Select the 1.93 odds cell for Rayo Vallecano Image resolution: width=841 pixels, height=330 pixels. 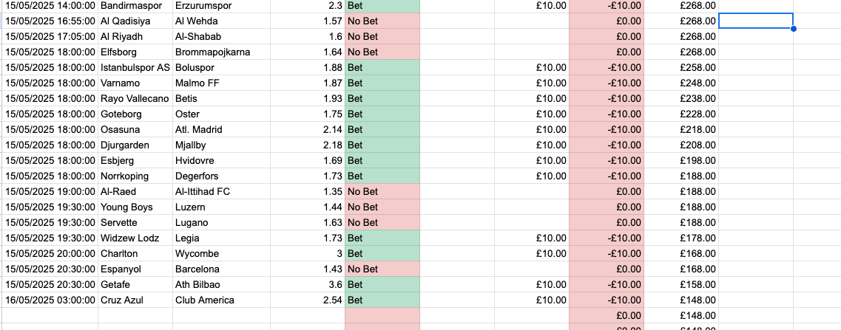click(x=308, y=98)
